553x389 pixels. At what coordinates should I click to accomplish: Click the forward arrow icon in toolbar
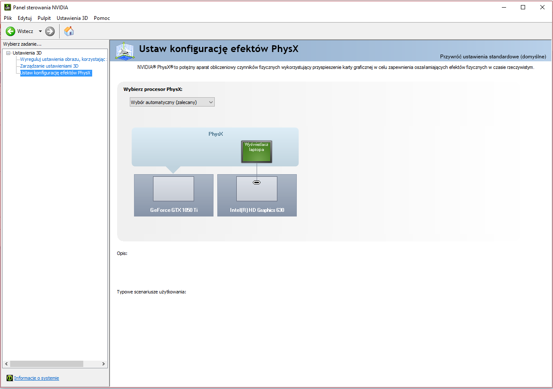click(50, 31)
